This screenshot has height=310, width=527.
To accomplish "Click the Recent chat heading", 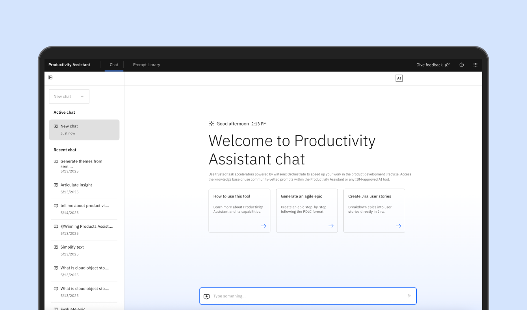I will pyautogui.click(x=65, y=150).
